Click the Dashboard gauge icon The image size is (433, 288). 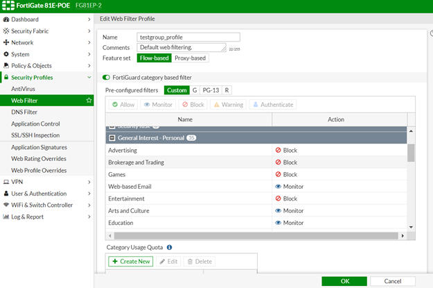point(6,19)
